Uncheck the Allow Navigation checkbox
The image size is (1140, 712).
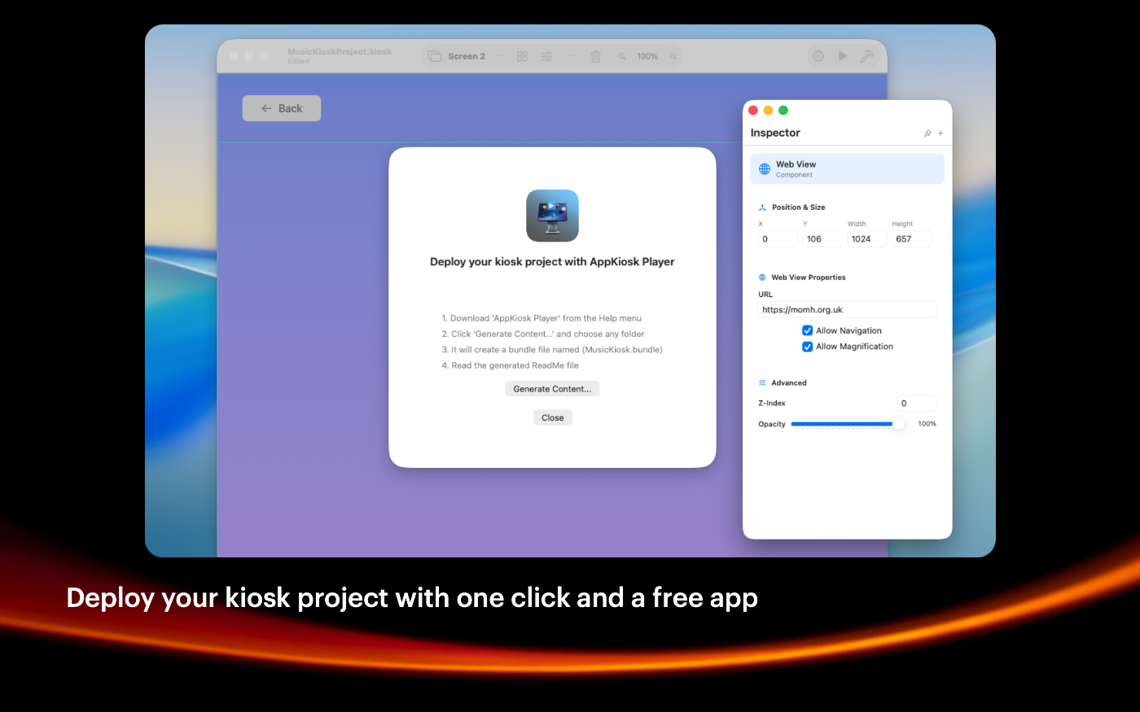tap(807, 330)
